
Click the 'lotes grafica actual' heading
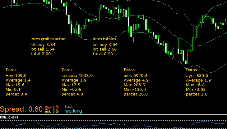(x=48, y=39)
